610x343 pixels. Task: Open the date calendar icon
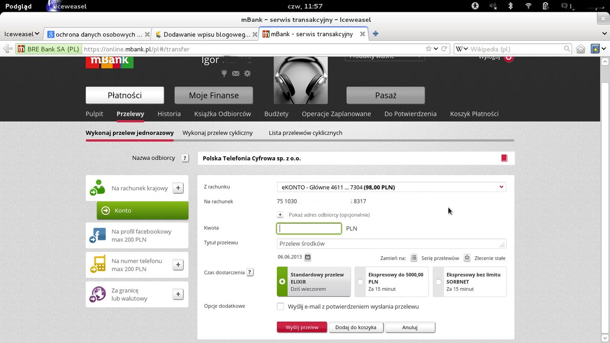[307, 257]
